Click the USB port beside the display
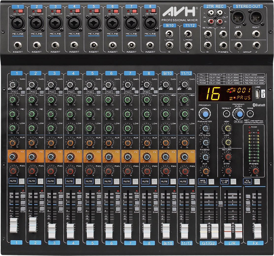The width and height of the screenshot is (274, 256). (257, 94)
